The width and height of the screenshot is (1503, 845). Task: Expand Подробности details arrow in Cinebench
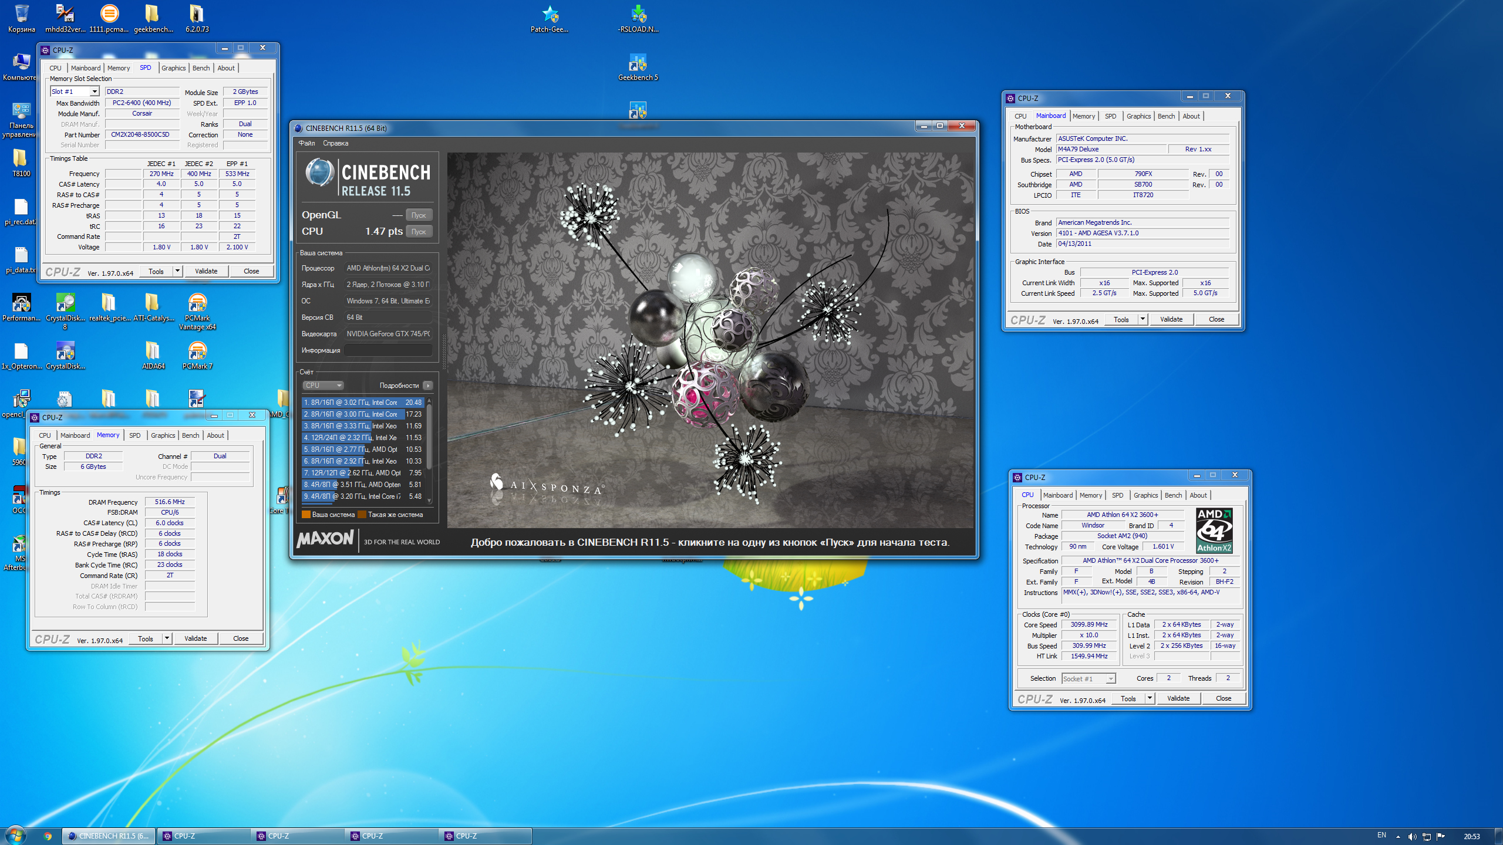428,386
